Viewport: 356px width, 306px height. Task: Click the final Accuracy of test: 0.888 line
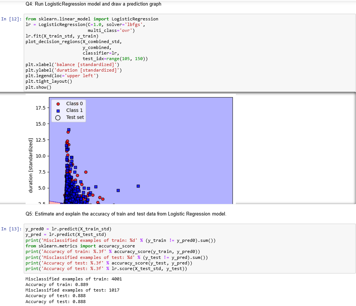point(56,301)
